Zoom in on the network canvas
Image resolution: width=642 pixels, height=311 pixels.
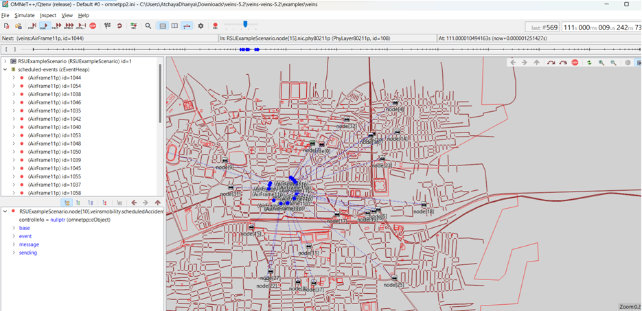point(601,62)
